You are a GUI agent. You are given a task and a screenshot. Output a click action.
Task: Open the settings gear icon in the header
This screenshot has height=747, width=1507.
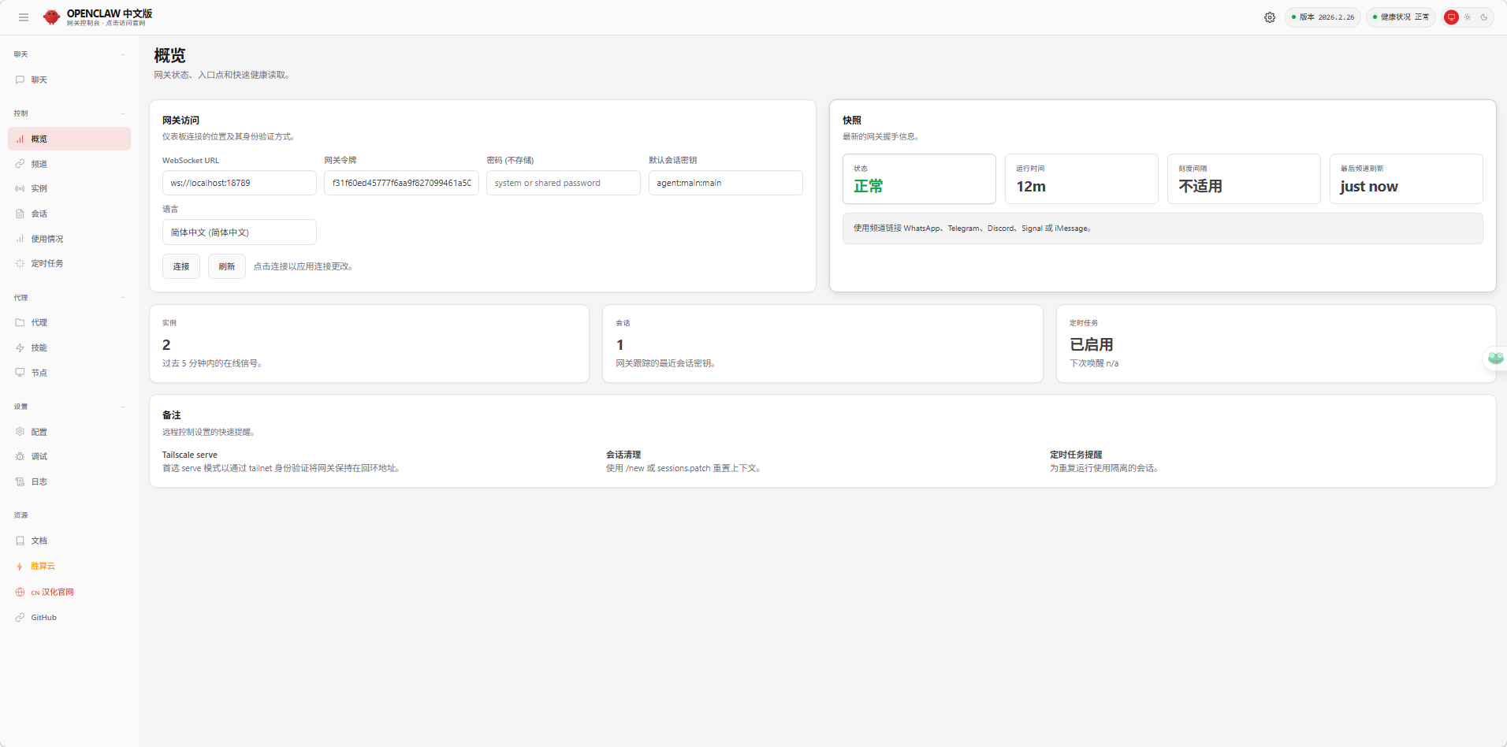pos(1270,17)
